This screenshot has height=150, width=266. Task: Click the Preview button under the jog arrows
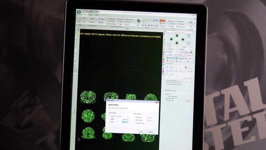pyautogui.click(x=170, y=43)
